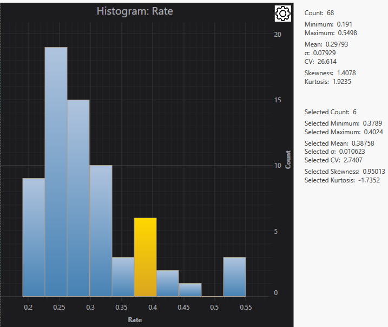Open the histogram settings gear
This screenshot has width=388, height=327.
(x=283, y=13)
